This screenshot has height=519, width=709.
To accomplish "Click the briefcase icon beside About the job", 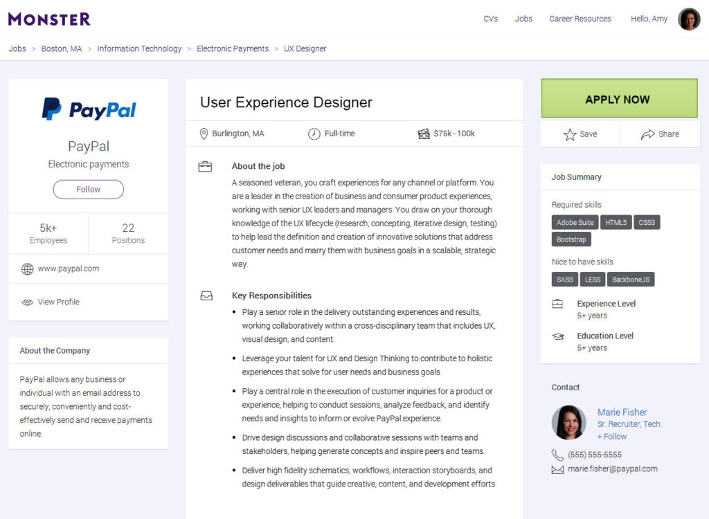I will point(205,167).
